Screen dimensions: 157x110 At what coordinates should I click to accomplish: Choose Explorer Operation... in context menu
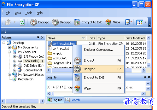click(99, 50)
